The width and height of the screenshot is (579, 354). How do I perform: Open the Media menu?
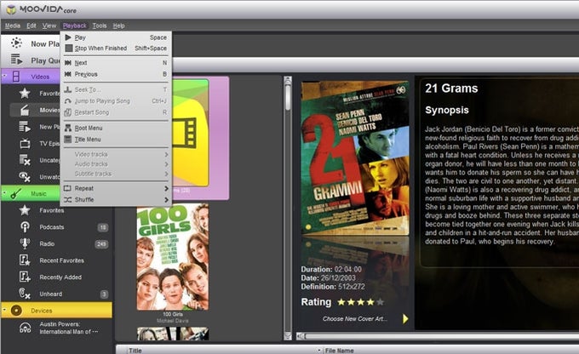pyautogui.click(x=13, y=26)
